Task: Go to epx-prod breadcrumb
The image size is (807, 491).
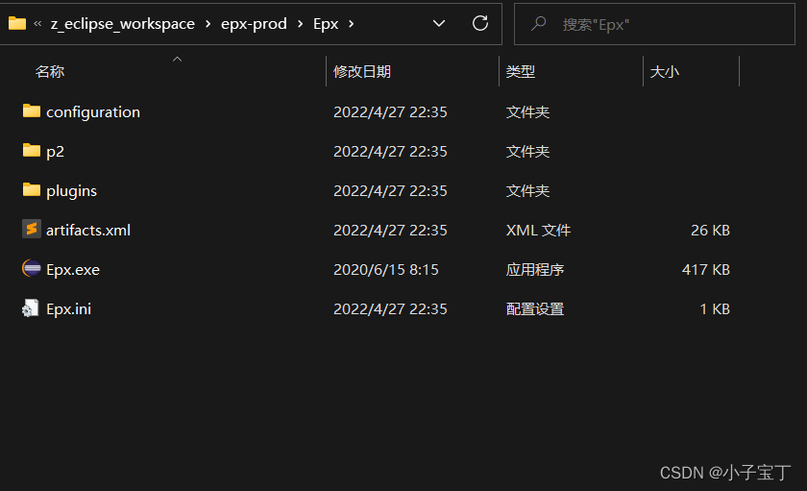Action: 254,24
